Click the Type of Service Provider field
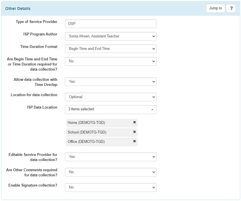241x201 pixels. (110, 24)
